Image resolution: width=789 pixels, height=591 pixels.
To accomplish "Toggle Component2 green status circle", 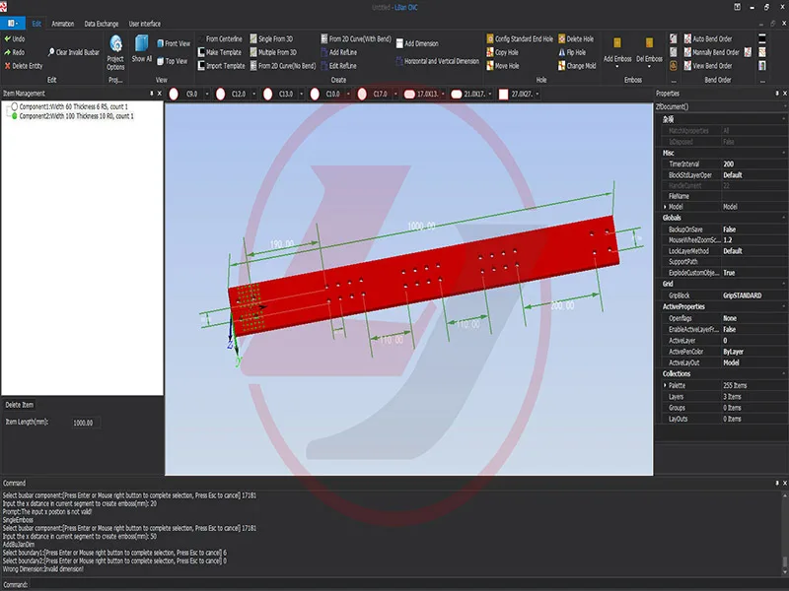I will 14,116.
